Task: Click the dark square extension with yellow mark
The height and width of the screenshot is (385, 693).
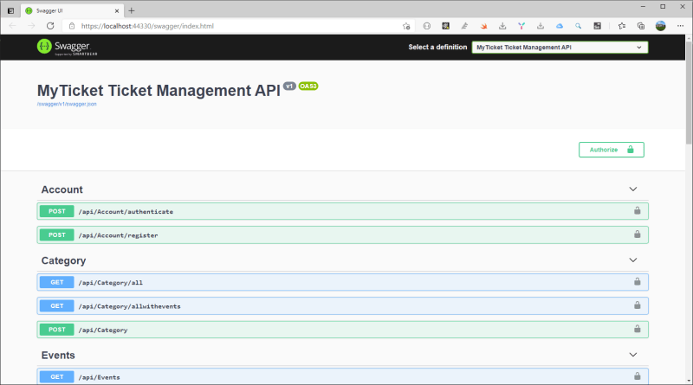Action: point(445,26)
